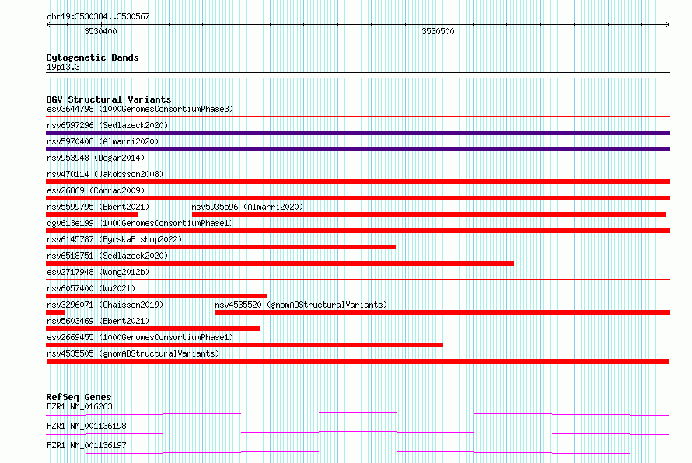Open nsv5935596 (Almarri2020) variant label

coord(247,207)
